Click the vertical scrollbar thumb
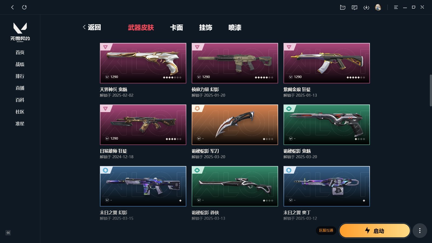Screen dimensions: 432x243 click(431, 90)
